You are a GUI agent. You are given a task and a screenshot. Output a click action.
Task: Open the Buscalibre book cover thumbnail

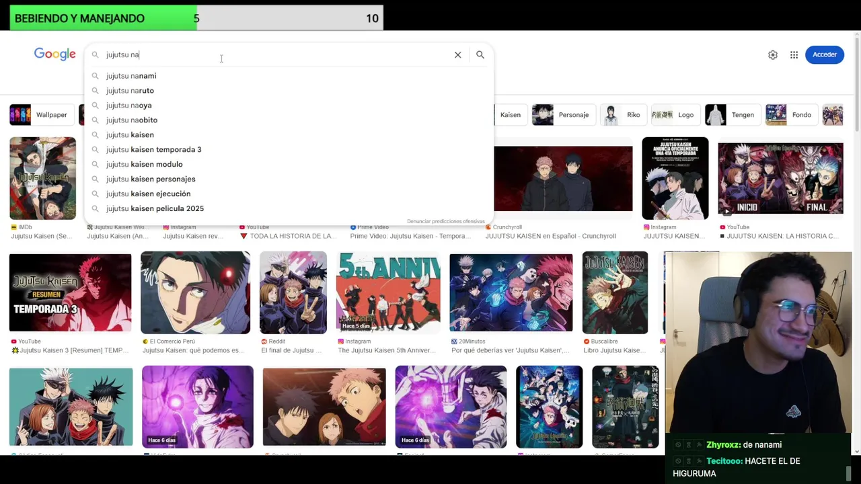click(615, 292)
